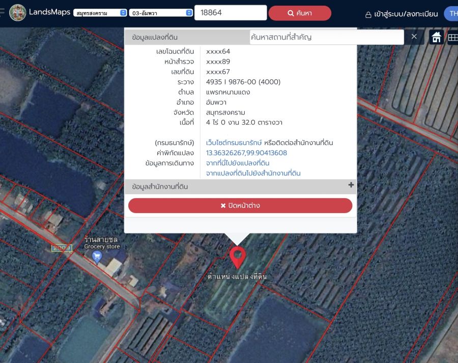Click the parcel number field containing 18864
458x363 pixels.
(x=230, y=13)
